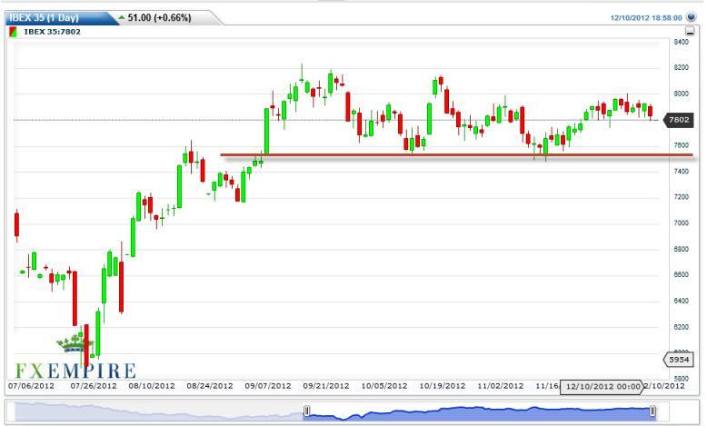This screenshot has width=707, height=426.
Task: Click the green up-arrow change indicator
Action: tap(122, 17)
